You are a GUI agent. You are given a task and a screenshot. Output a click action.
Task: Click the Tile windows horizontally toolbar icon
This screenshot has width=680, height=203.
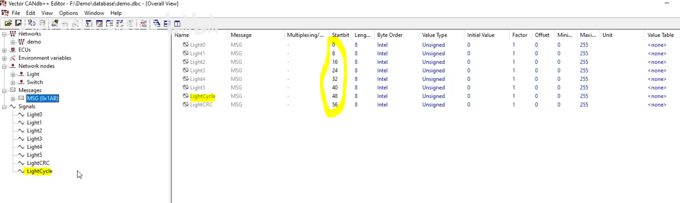(x=167, y=23)
